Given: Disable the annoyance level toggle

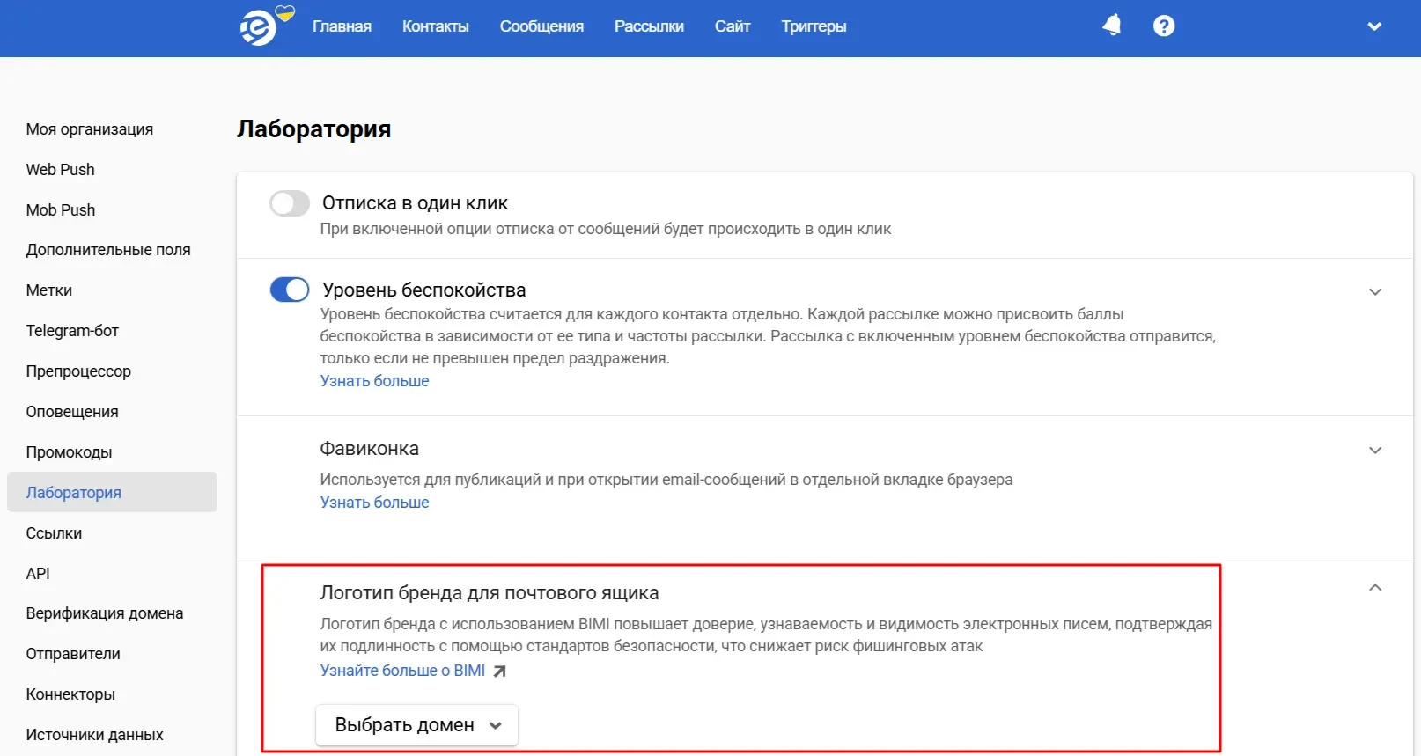Looking at the screenshot, I should coord(289,290).
